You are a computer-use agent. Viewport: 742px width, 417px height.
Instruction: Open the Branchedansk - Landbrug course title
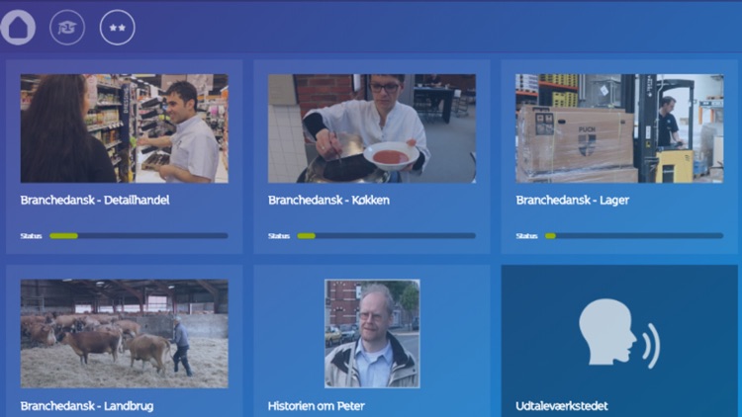click(x=87, y=406)
